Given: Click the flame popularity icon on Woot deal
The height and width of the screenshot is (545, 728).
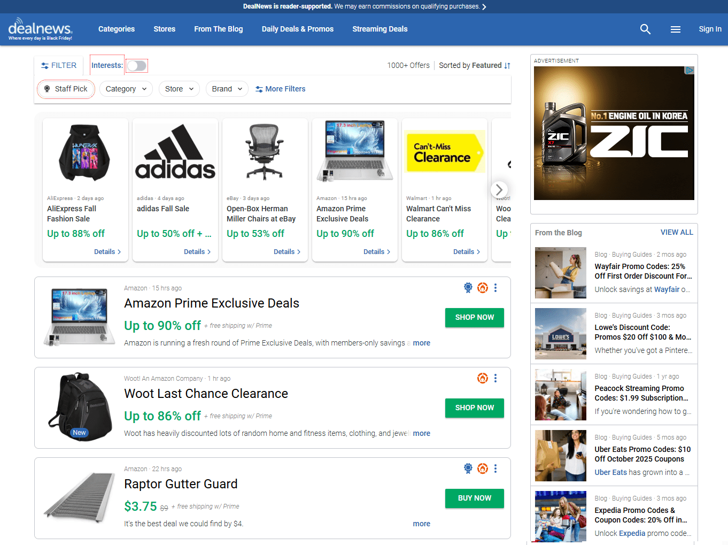Looking at the screenshot, I should pyautogui.click(x=483, y=378).
